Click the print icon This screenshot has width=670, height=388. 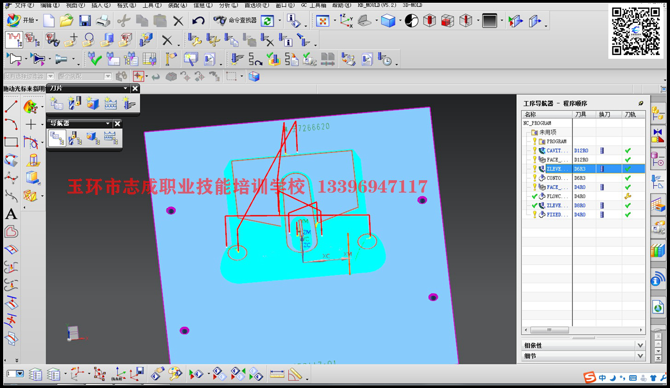click(103, 20)
